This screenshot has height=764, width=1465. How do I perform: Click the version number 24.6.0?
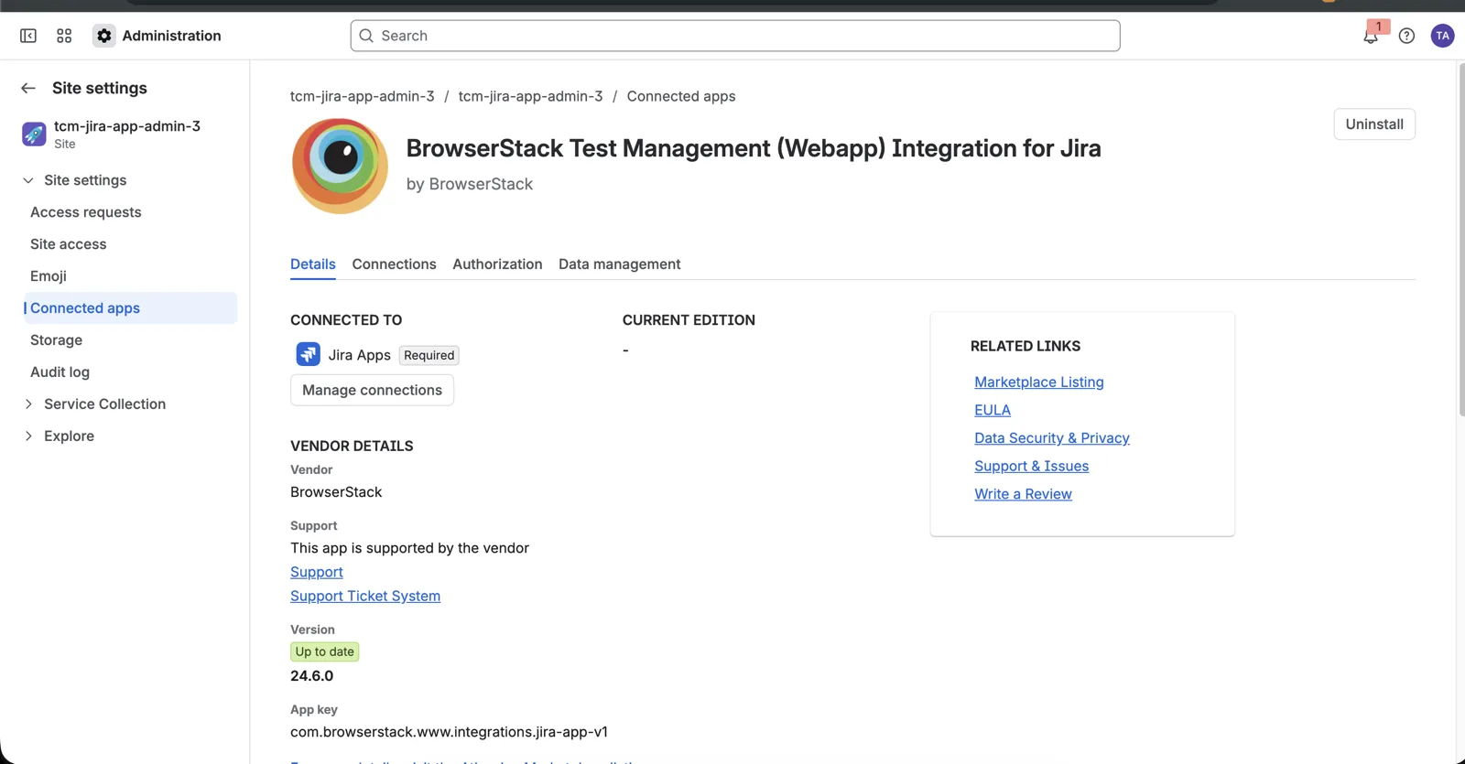point(312,676)
